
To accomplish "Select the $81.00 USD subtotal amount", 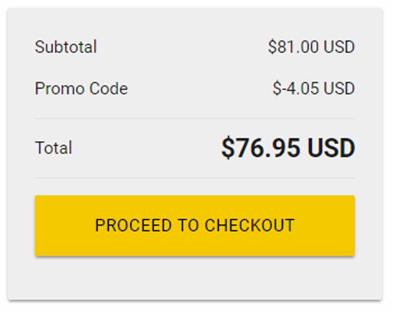I will [x=311, y=47].
